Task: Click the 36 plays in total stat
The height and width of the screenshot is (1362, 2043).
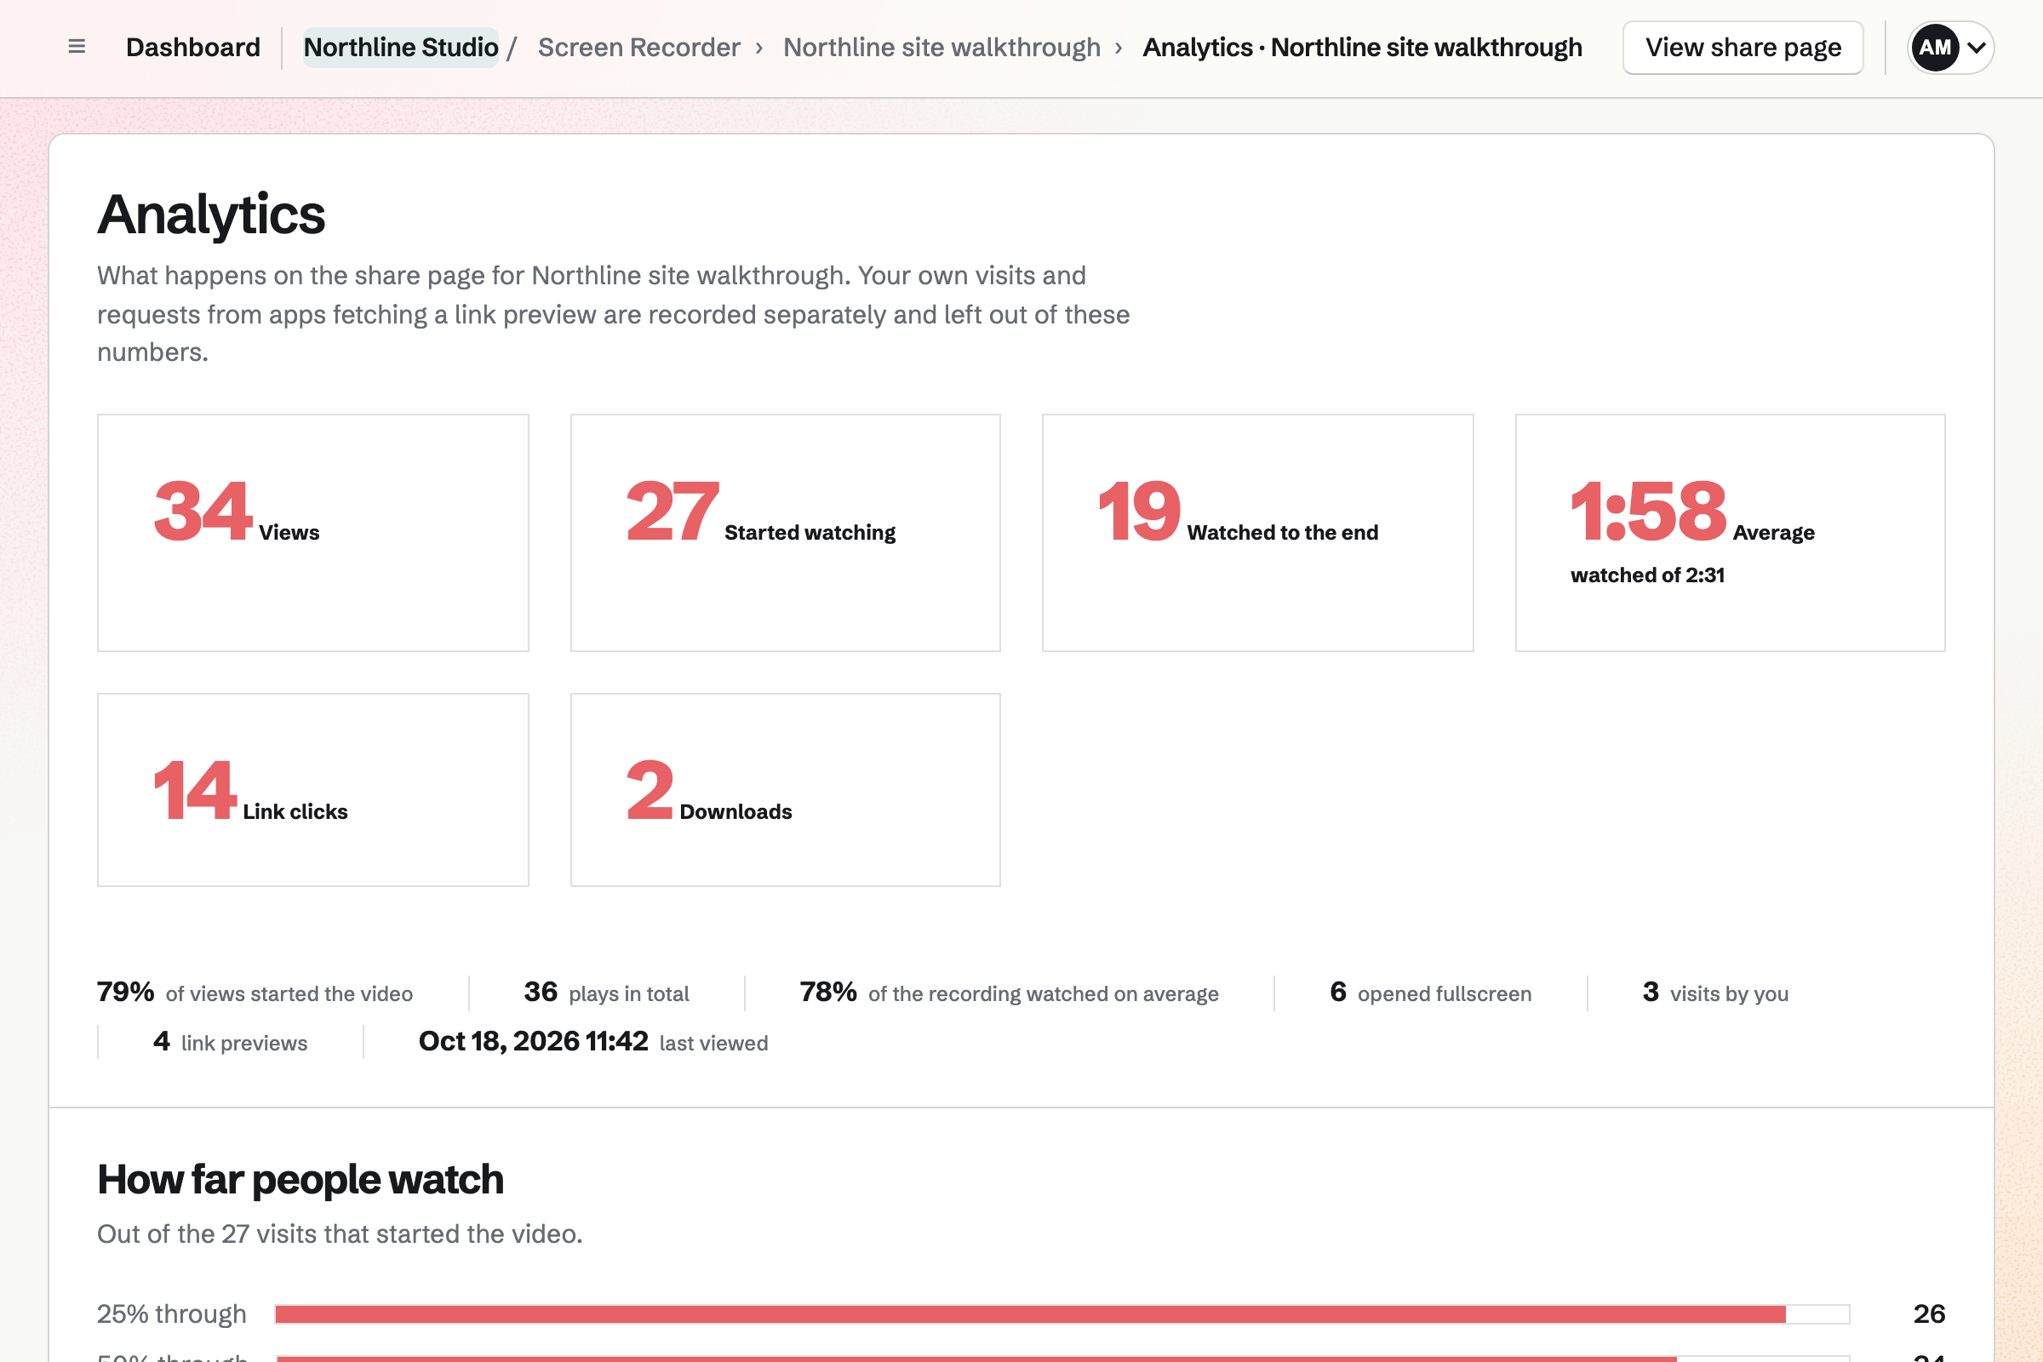Action: pos(606,993)
